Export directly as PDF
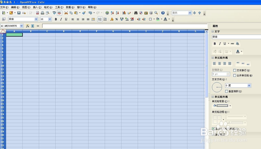The width and height of the screenshot is (261, 149). (x=37, y=13)
